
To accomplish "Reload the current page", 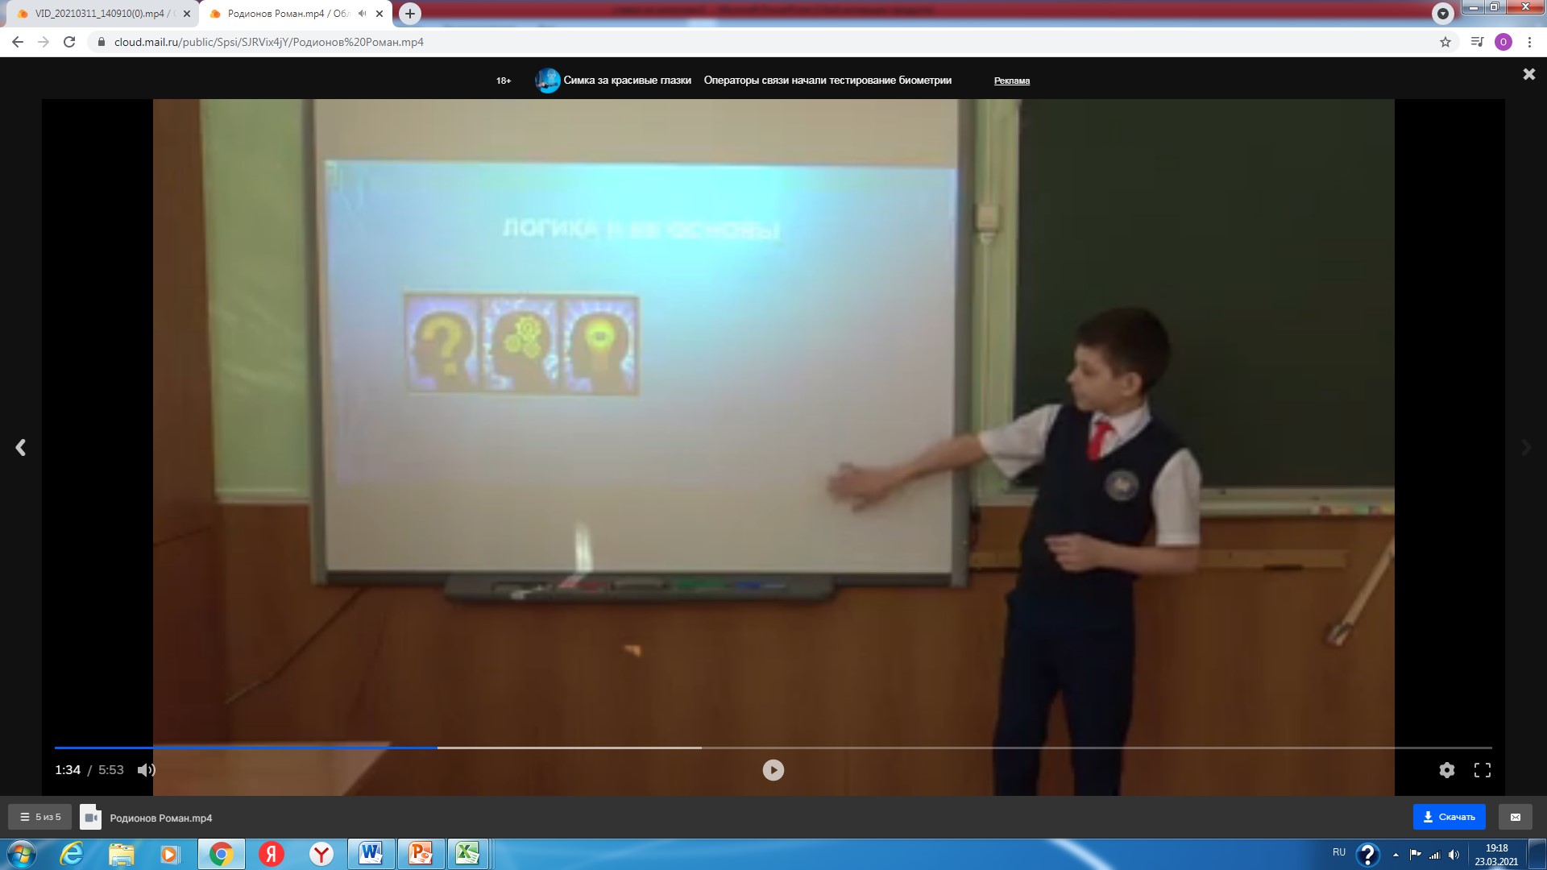I will [x=69, y=42].
